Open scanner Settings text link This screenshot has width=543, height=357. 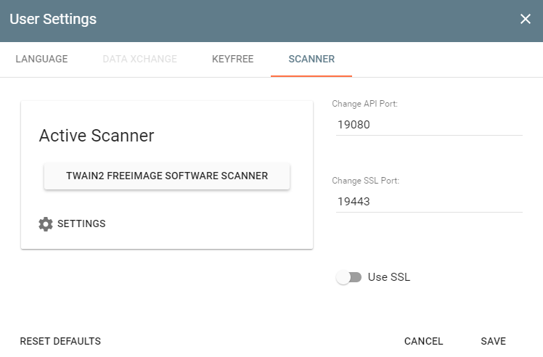point(81,224)
